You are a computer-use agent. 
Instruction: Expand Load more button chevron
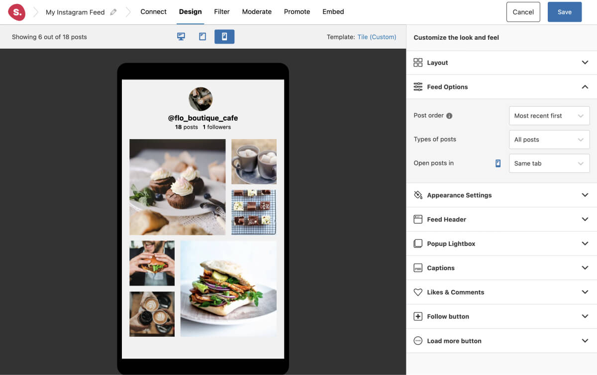[585, 341]
